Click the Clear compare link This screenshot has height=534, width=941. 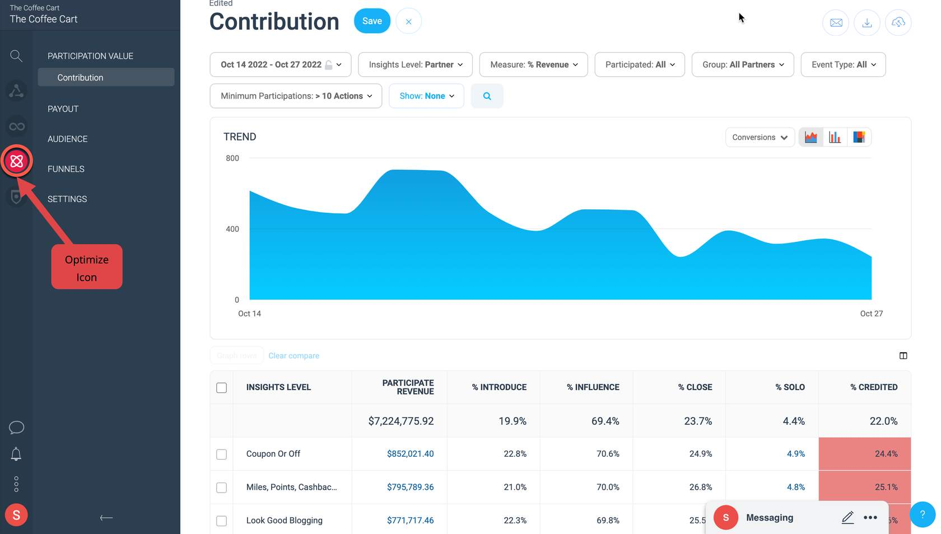tap(294, 356)
